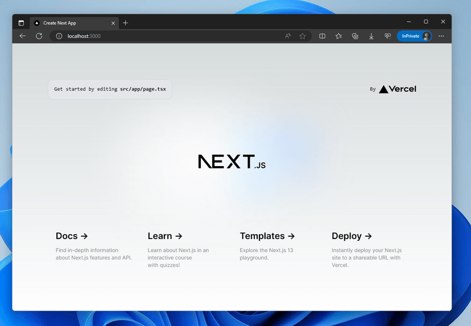The height and width of the screenshot is (326, 471).
Task: Close the Edge browser window
Action: click(x=443, y=22)
